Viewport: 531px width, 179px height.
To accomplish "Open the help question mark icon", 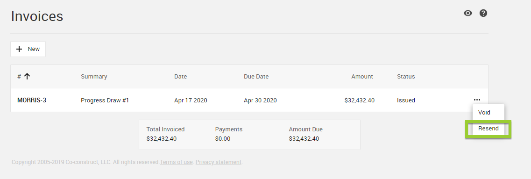I will tap(483, 13).
